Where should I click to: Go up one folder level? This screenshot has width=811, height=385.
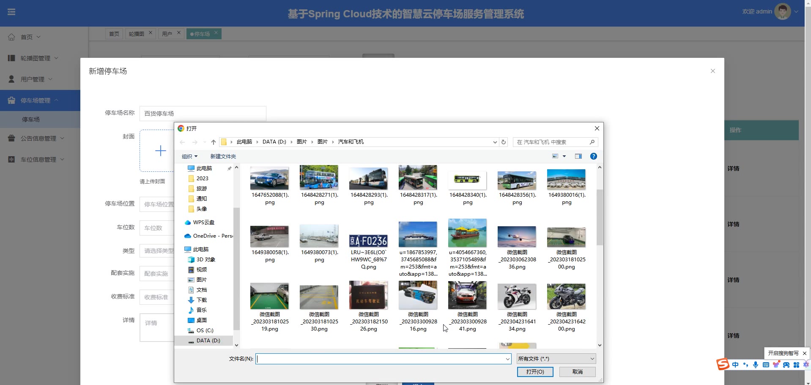(214, 142)
